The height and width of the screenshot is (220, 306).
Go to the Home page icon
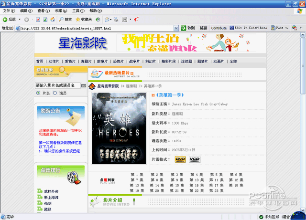pos(53,20)
